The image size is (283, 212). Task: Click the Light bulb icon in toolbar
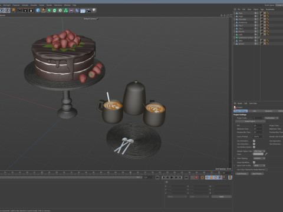[x=94, y=10]
